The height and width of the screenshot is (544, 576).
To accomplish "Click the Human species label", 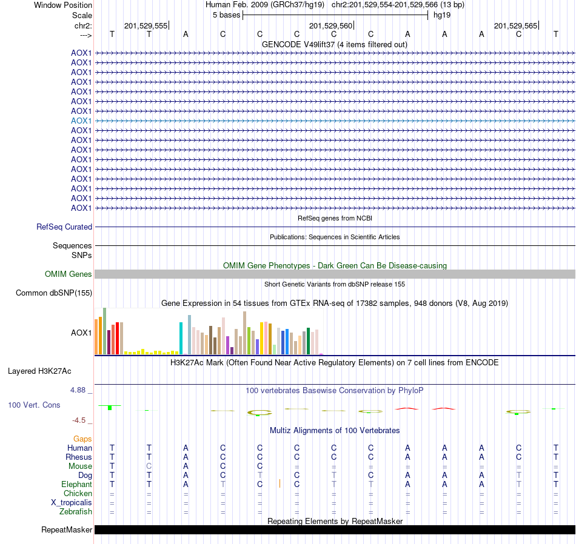I will 79,448.
